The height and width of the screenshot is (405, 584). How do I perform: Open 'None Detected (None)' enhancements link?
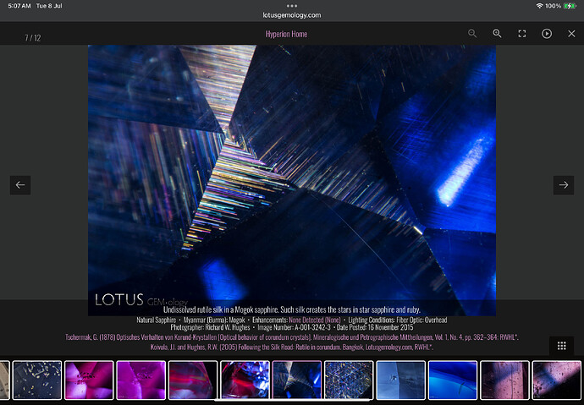tap(315, 320)
